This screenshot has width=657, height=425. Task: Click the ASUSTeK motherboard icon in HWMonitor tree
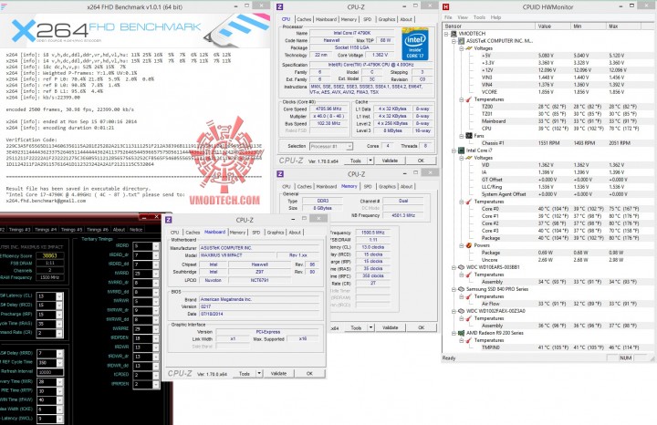[462, 41]
